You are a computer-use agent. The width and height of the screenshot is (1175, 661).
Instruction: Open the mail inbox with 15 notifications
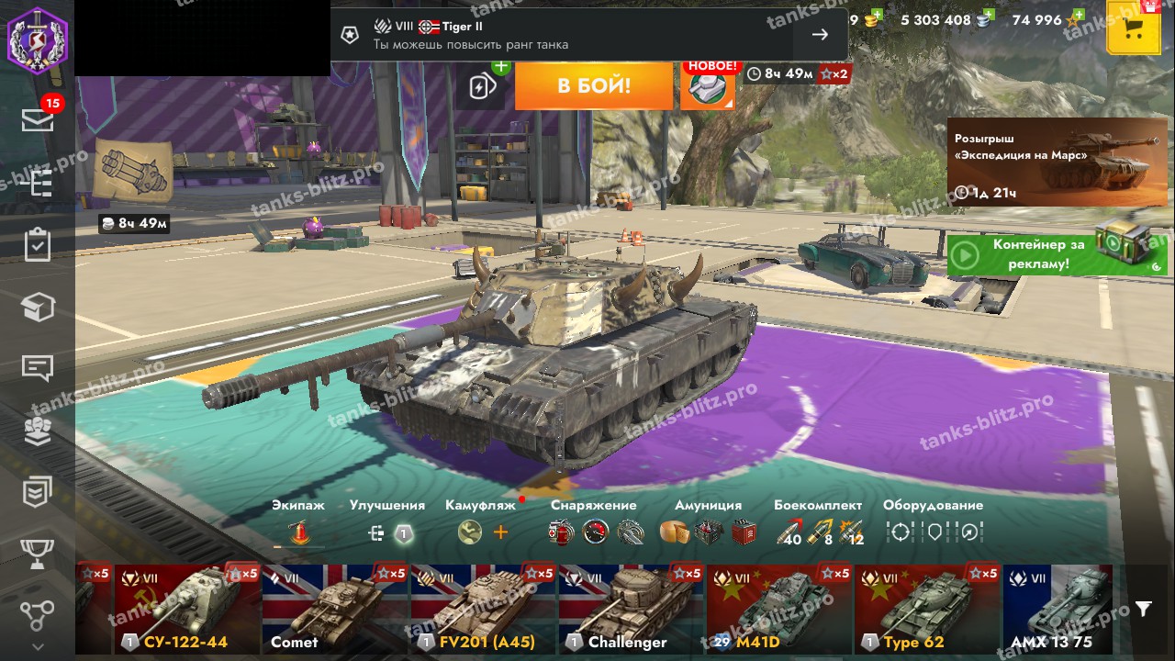(x=38, y=120)
